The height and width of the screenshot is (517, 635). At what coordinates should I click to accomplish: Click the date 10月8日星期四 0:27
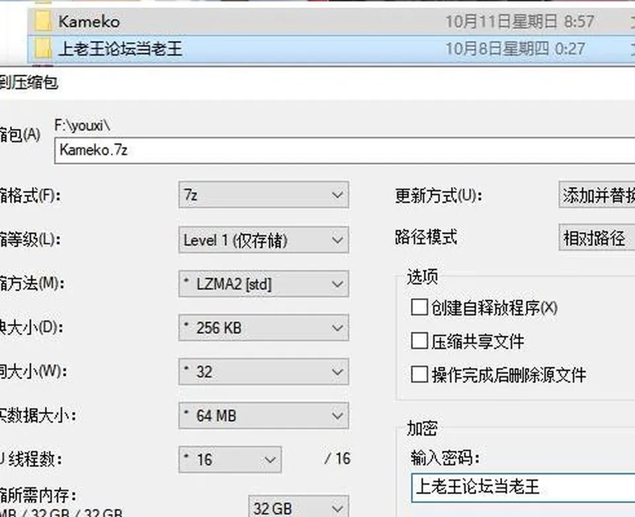click(x=515, y=49)
